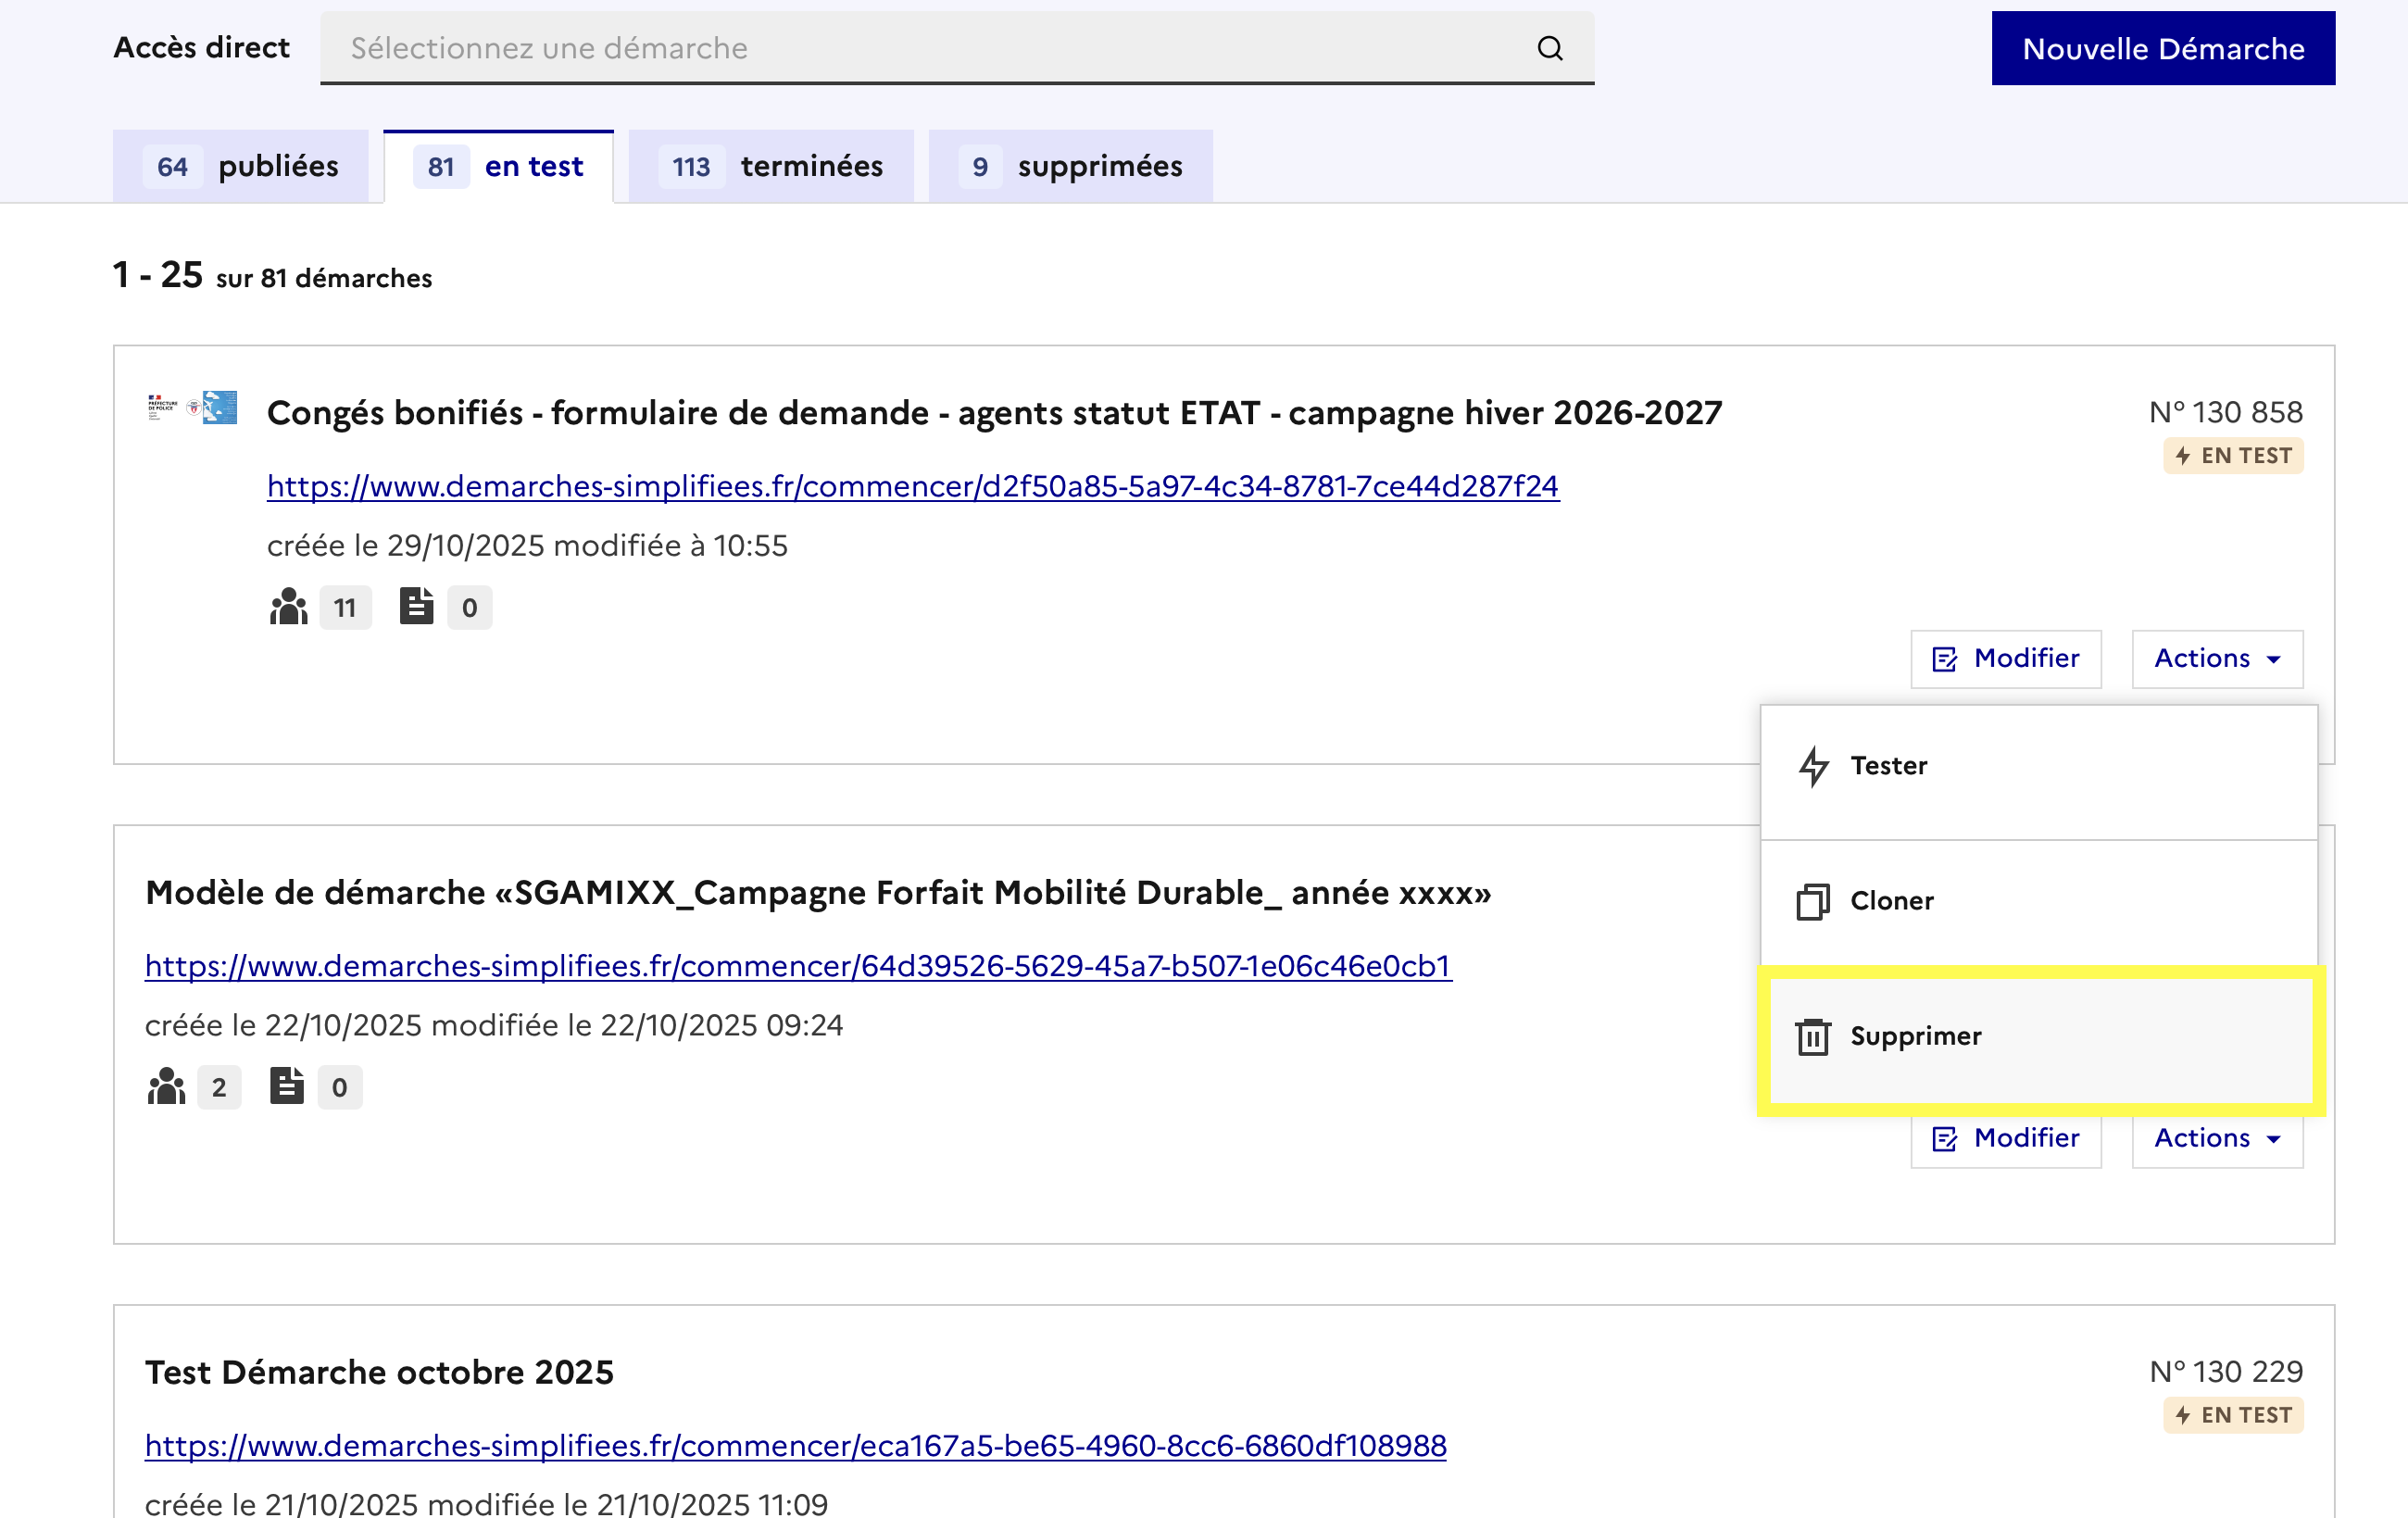Open the terminées tab
2408x1518 pixels.
(x=771, y=166)
